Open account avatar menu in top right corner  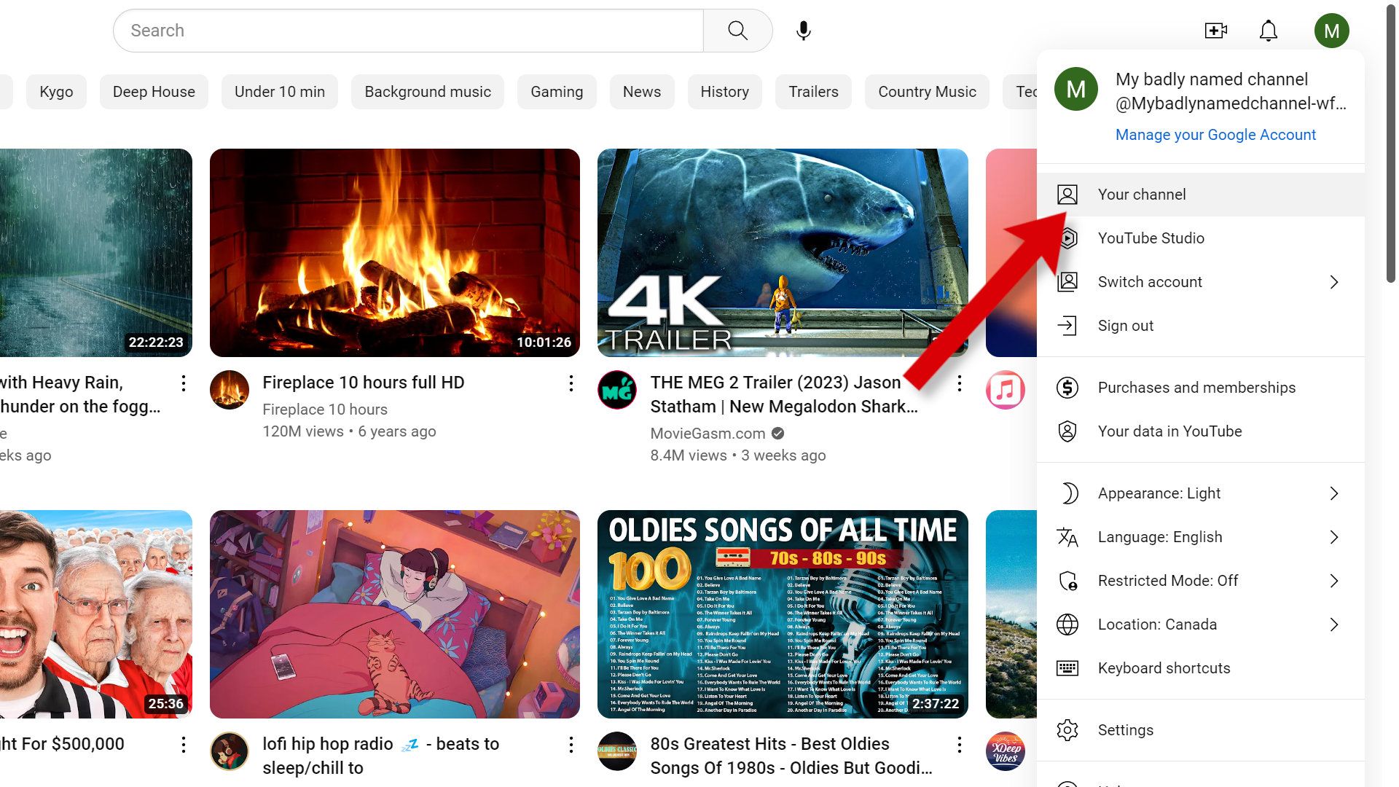point(1332,30)
